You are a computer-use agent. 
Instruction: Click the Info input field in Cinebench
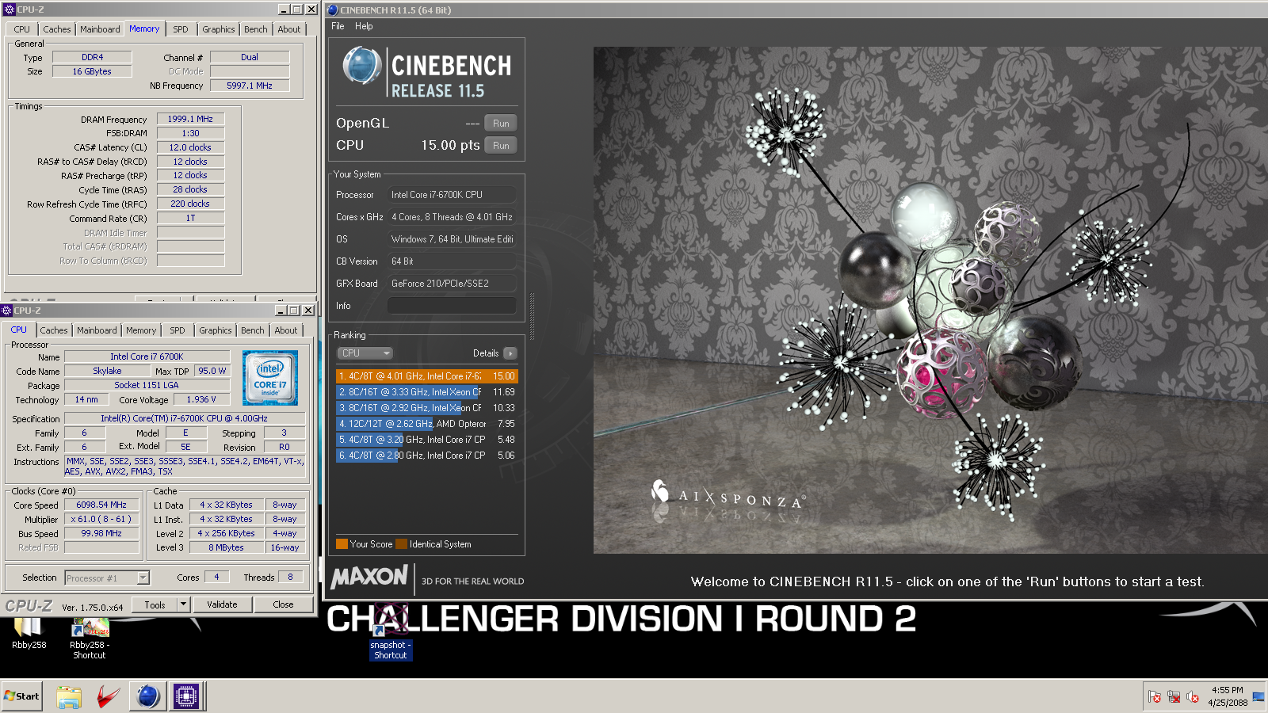[452, 306]
